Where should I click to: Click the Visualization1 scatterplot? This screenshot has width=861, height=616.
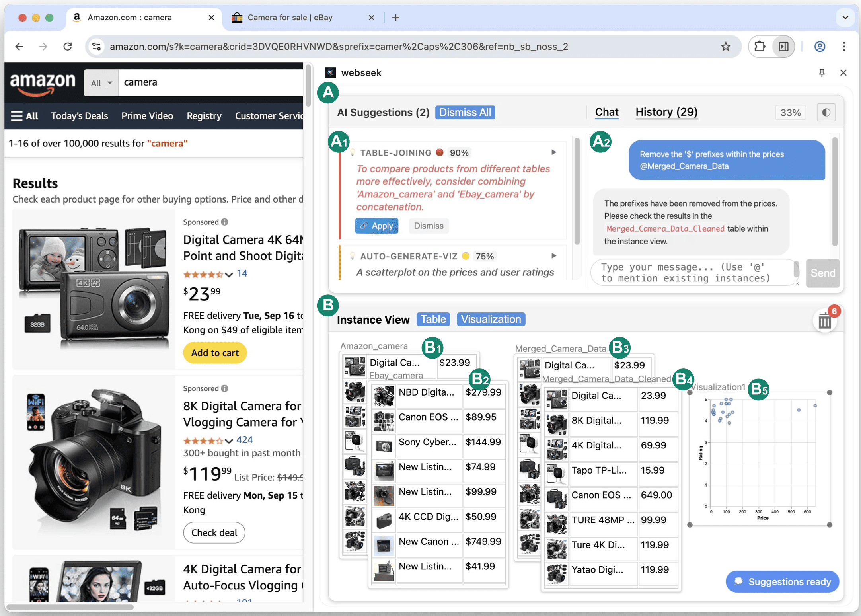760,458
